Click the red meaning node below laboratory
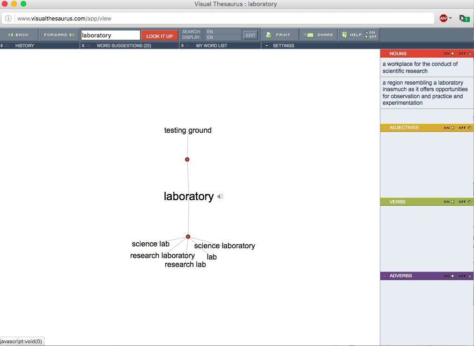Viewport: 474px width, 346px height. pyautogui.click(x=188, y=237)
